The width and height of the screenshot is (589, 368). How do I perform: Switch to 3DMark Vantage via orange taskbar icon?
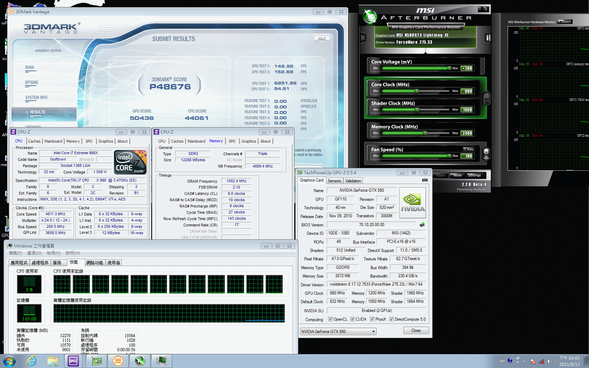[118, 361]
